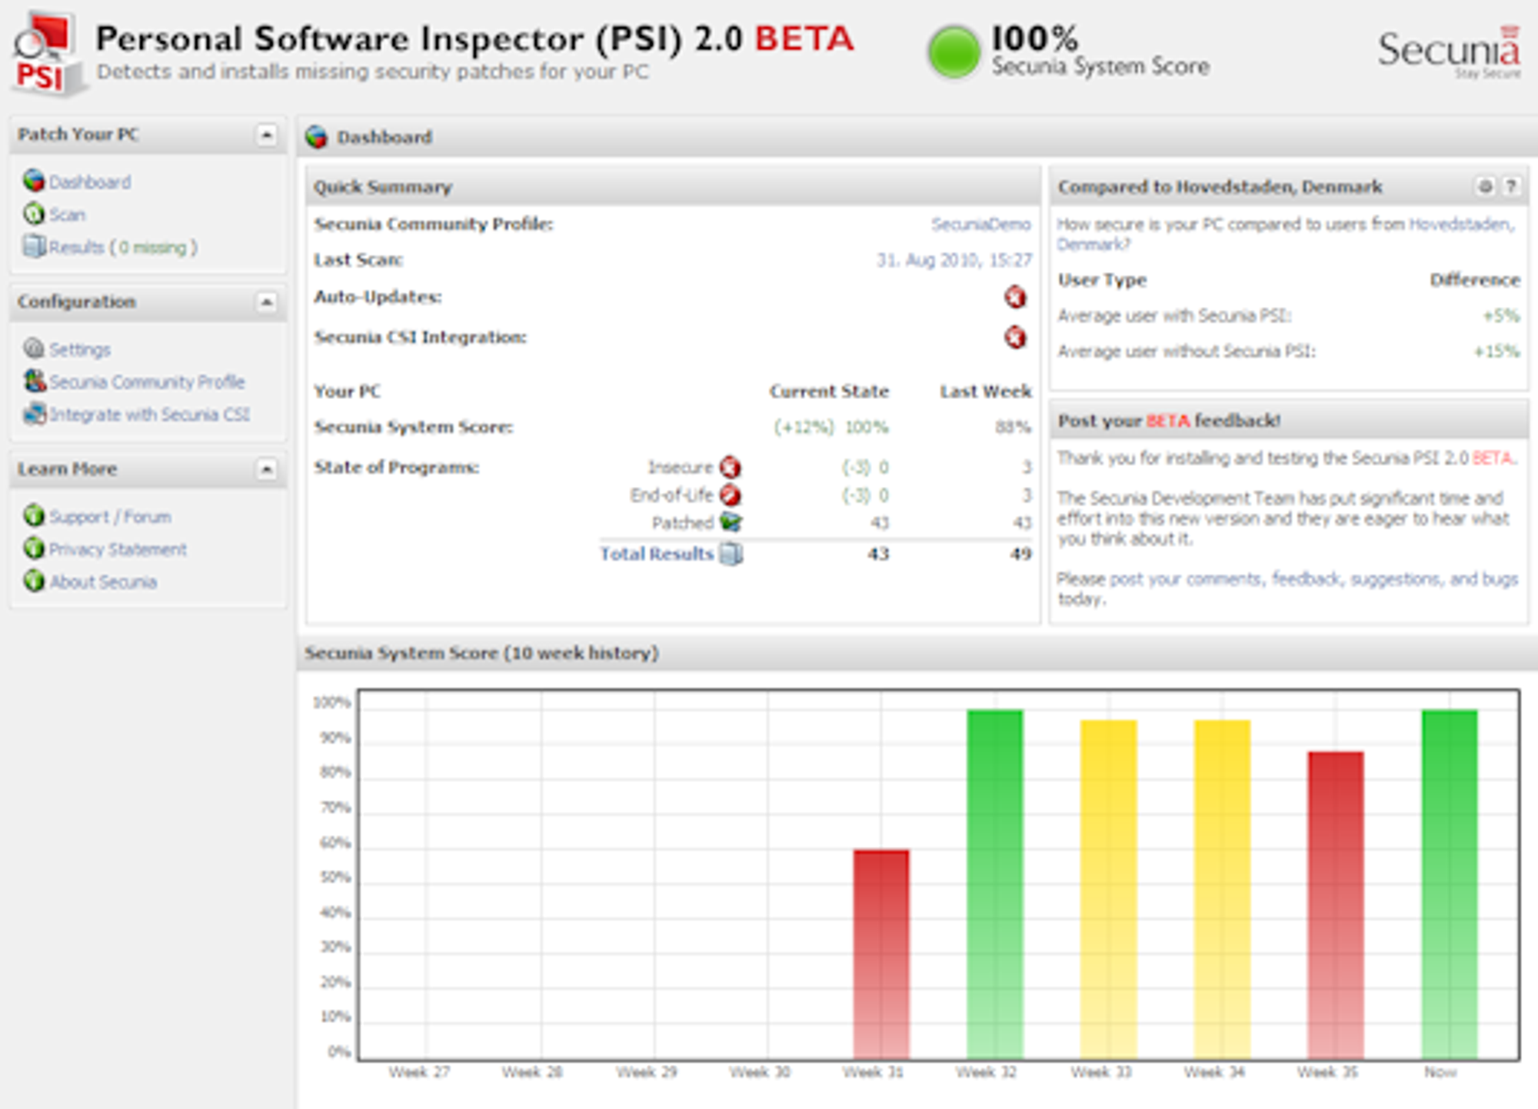Click the Support / Forum globe icon

tap(34, 515)
